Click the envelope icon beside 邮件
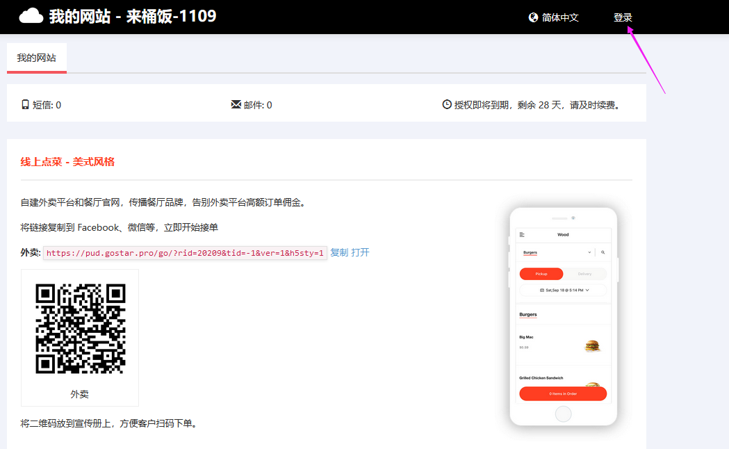Viewport: 729px width, 449px height. (236, 104)
